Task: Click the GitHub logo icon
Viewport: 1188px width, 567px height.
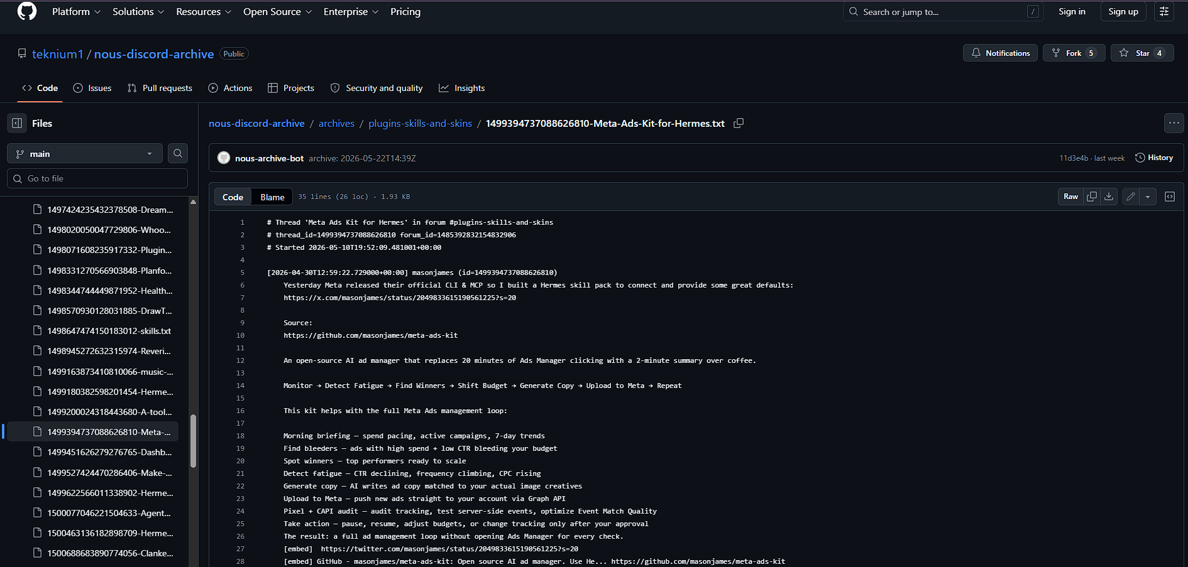Action: click(x=27, y=11)
